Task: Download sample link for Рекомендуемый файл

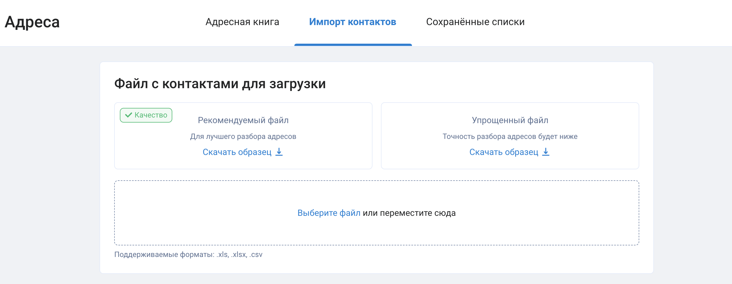Action: (x=243, y=152)
